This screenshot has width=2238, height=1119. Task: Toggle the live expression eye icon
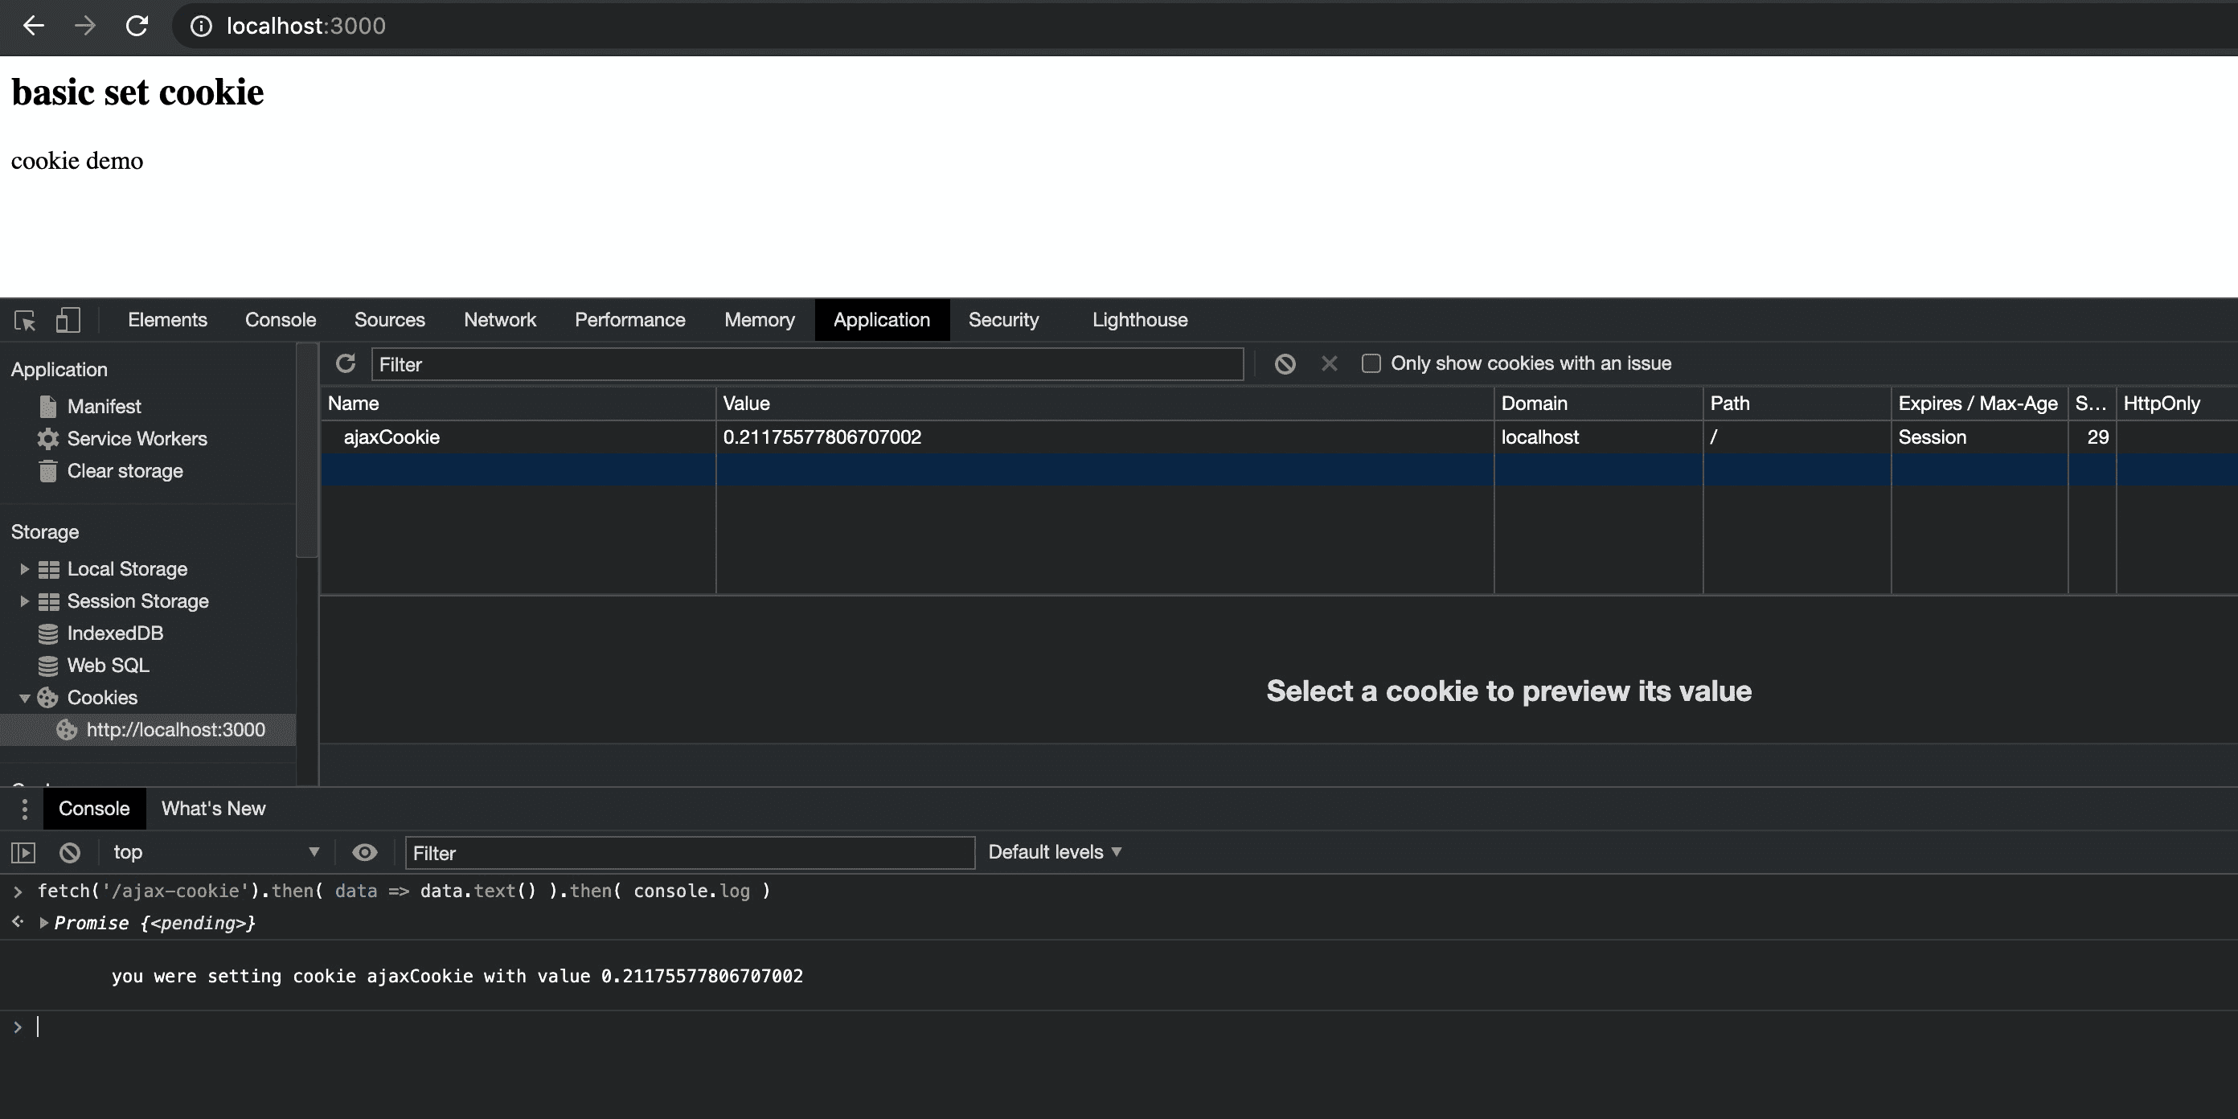[x=365, y=852]
